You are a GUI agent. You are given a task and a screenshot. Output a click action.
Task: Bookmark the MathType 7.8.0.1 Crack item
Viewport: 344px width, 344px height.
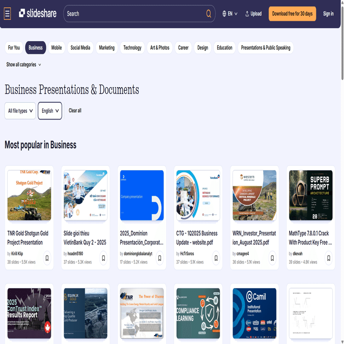pos(328,258)
